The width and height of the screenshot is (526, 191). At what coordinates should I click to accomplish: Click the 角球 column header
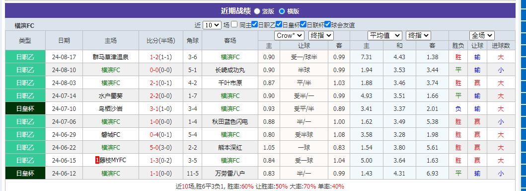pyautogui.click(x=193, y=41)
